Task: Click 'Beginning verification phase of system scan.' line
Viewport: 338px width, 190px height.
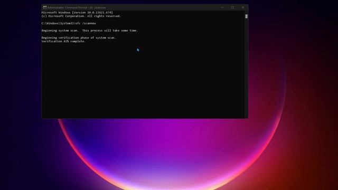Action: (79, 37)
